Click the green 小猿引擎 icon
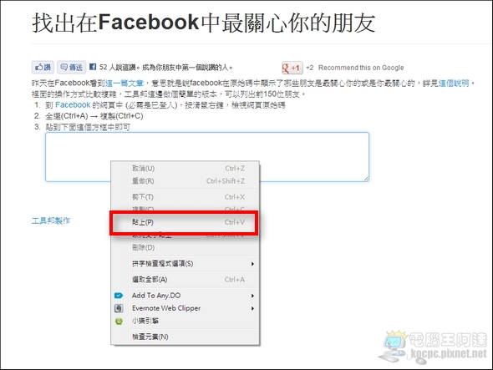Viewport: 493px width, 370px height. (119, 322)
